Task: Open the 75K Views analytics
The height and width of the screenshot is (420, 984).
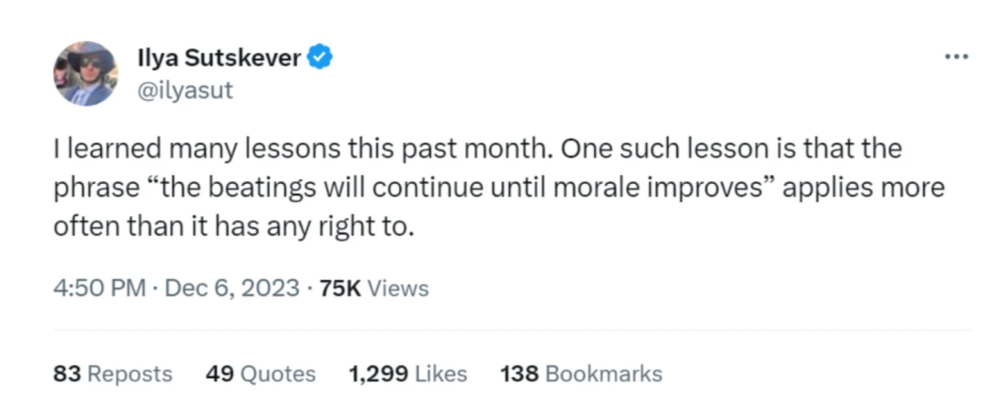Action: [x=374, y=289]
